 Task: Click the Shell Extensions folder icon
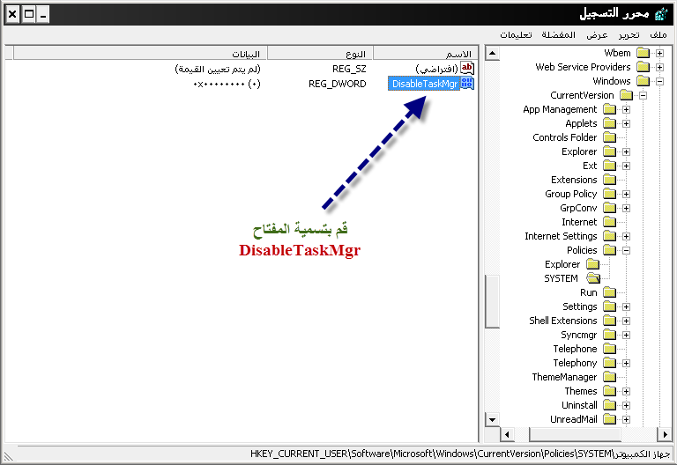click(609, 321)
